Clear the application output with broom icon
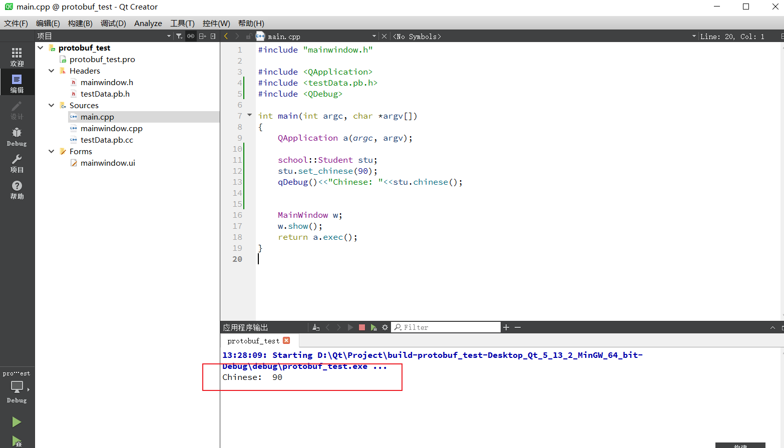Viewport: 784px width, 448px height. [315, 327]
